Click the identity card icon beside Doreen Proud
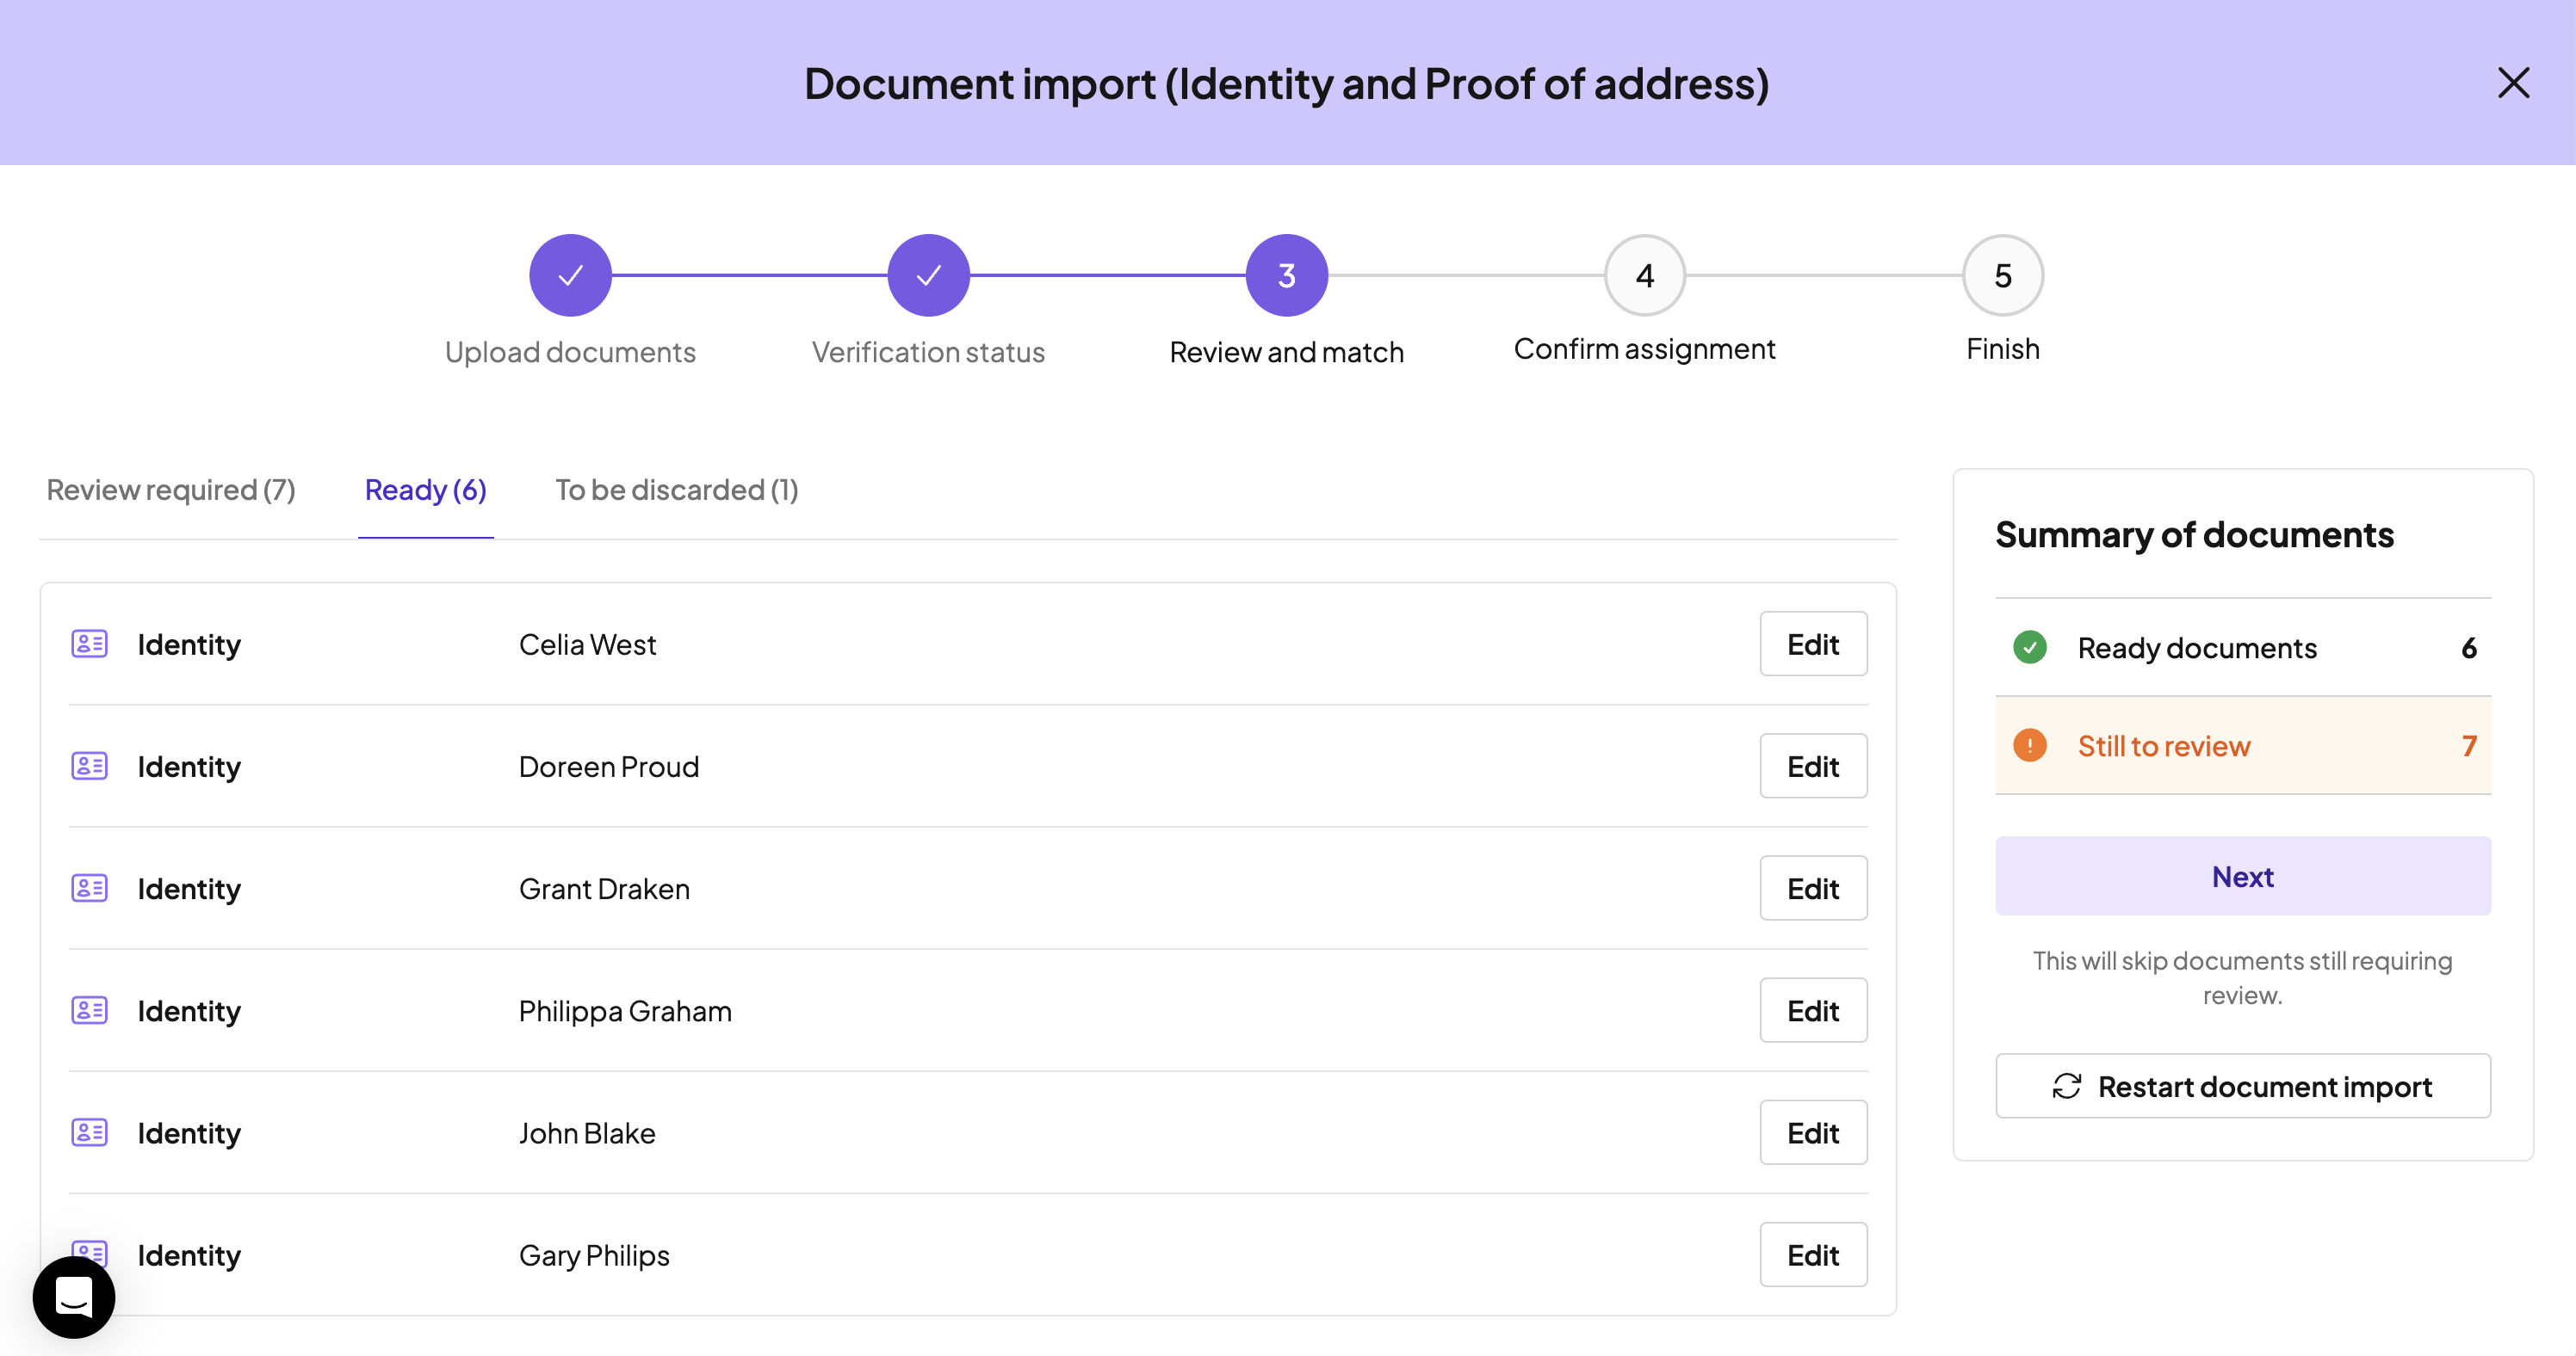This screenshot has width=2576, height=1356. pos(89,766)
